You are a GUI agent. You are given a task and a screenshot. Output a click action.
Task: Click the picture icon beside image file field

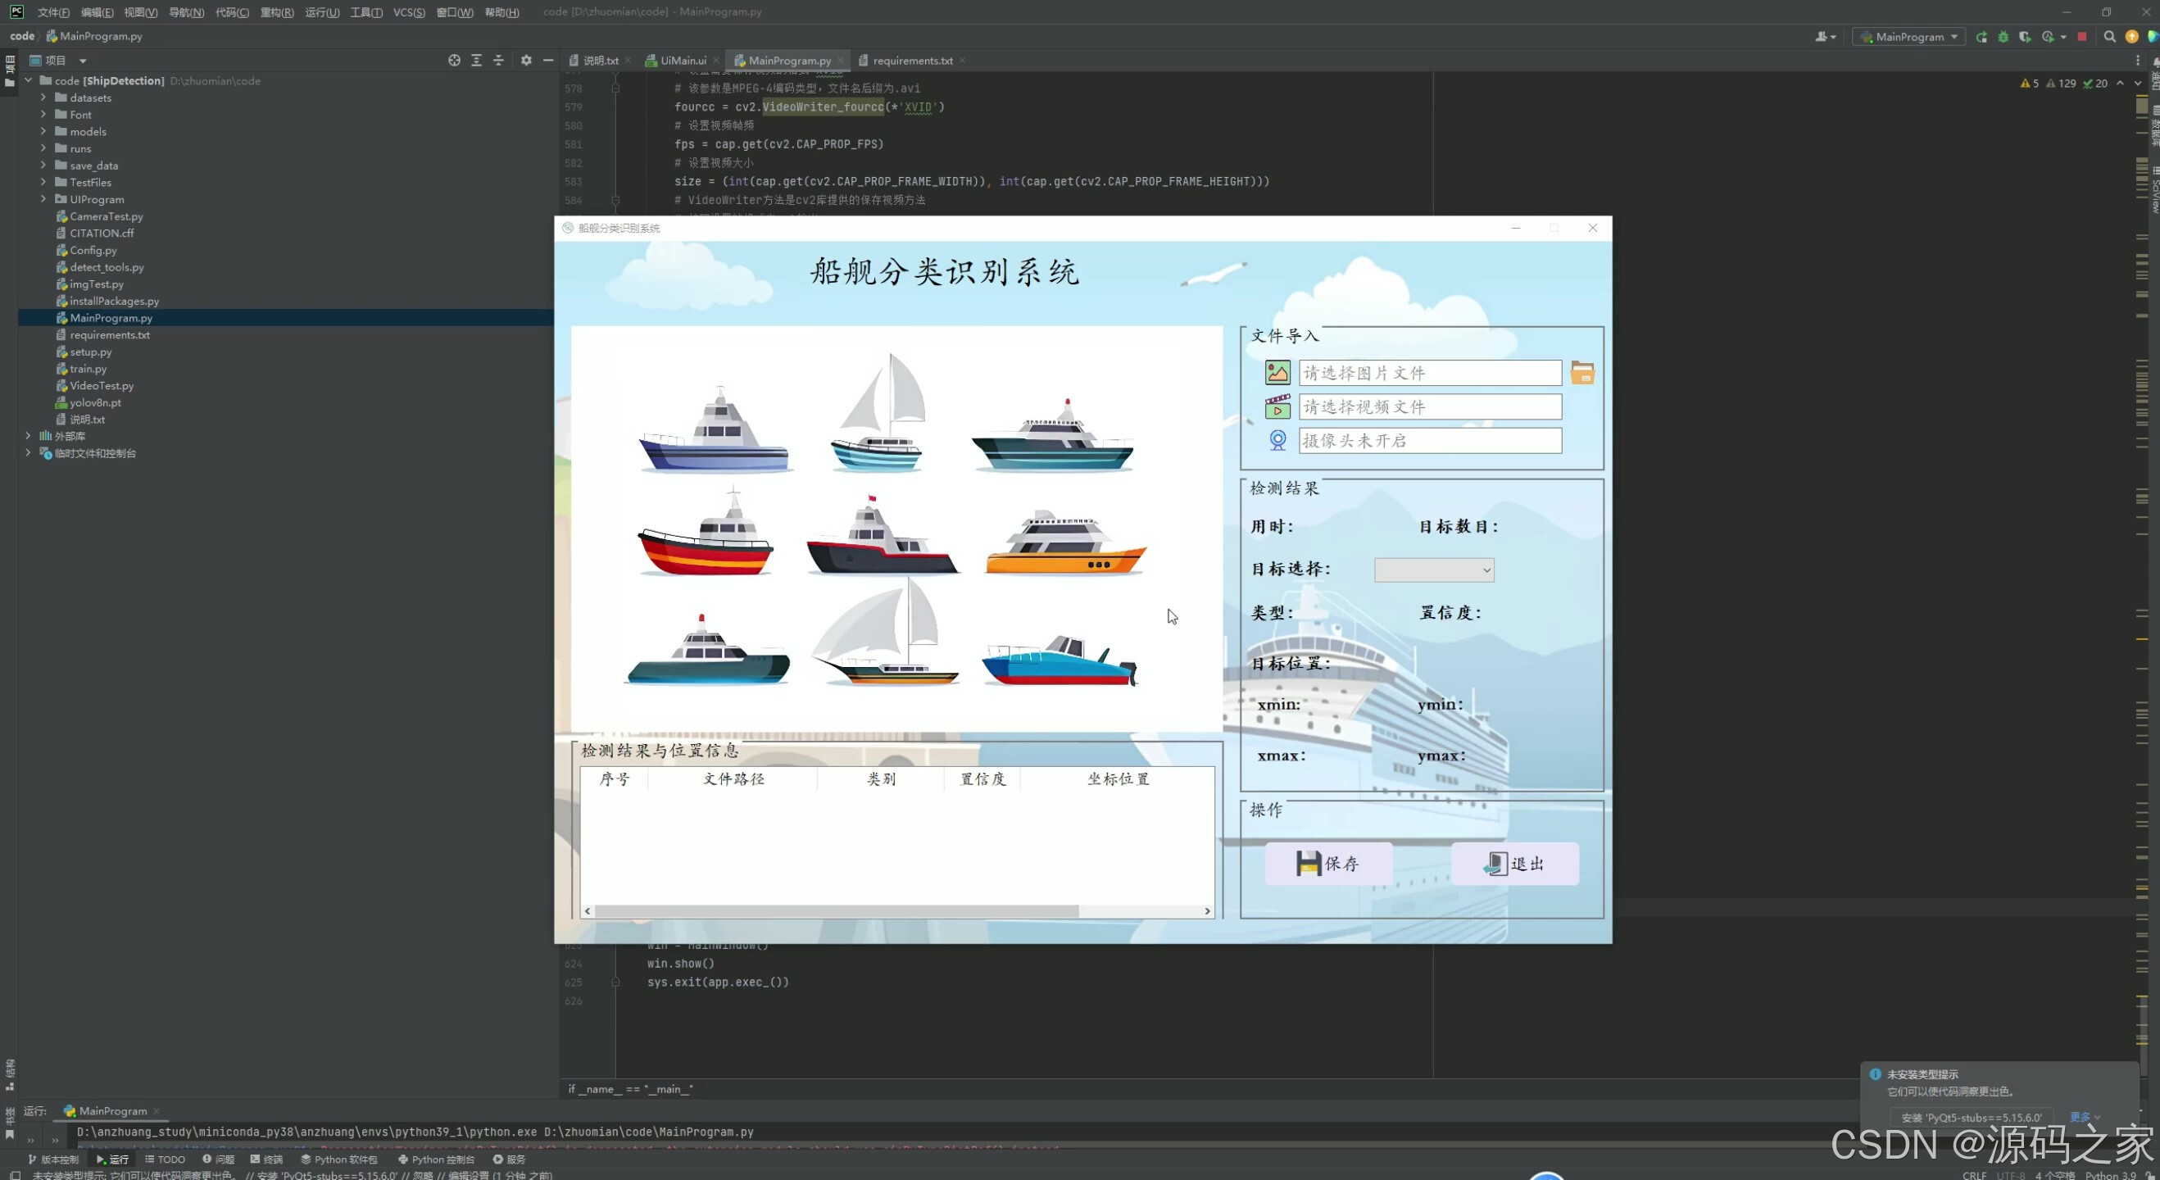[1277, 372]
